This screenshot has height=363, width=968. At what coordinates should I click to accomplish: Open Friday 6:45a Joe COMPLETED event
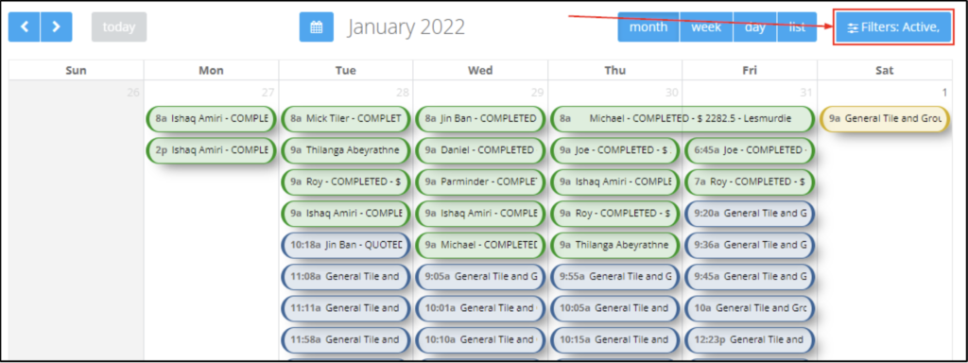coord(750,150)
